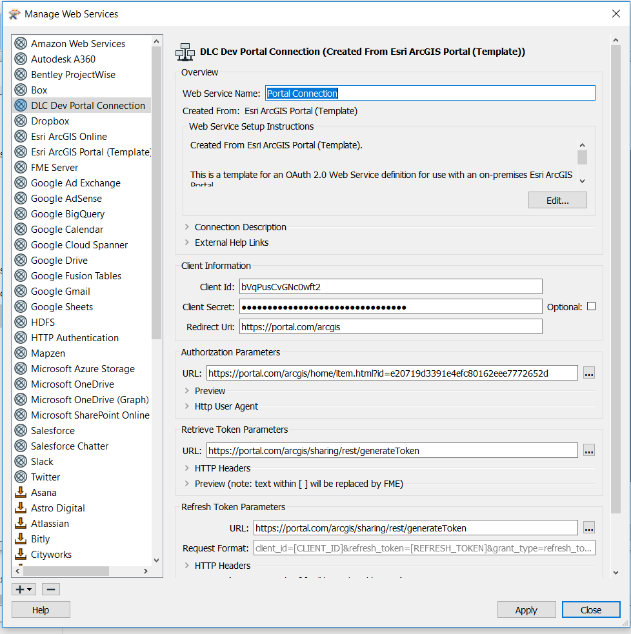
Task: Click the Google BigQuery icon
Action: click(x=21, y=213)
